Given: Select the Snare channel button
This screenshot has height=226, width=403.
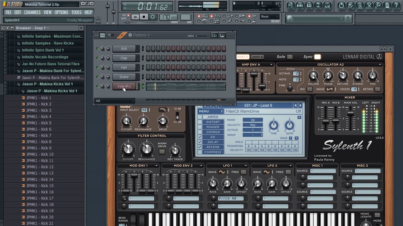Looking at the screenshot, I should [x=124, y=77].
